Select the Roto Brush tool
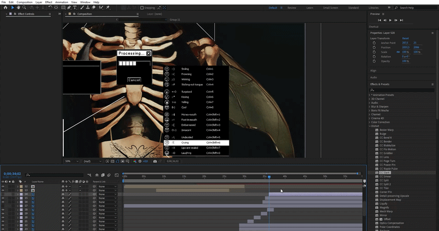Image resolution: width=439 pixels, height=231 pixels. (x=100, y=8)
